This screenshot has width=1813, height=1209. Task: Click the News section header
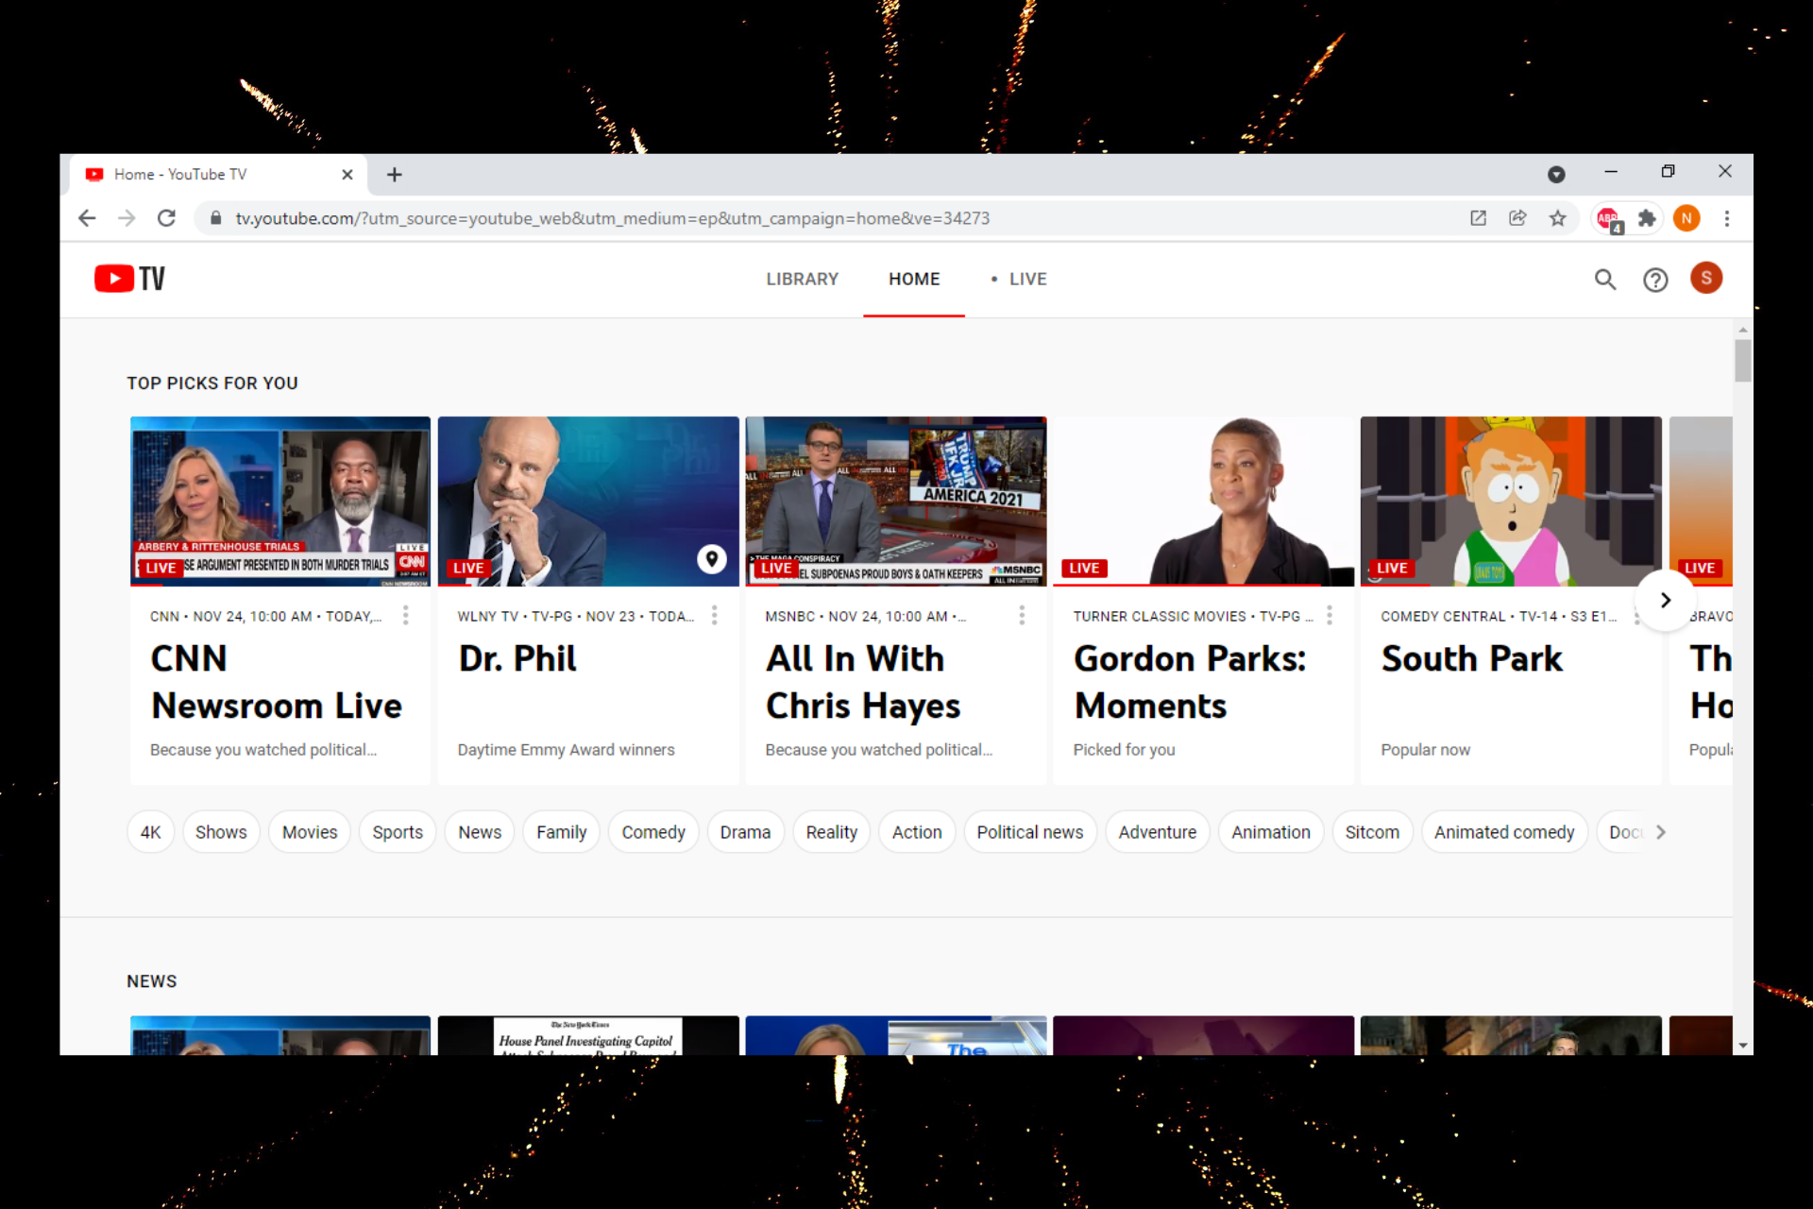150,981
